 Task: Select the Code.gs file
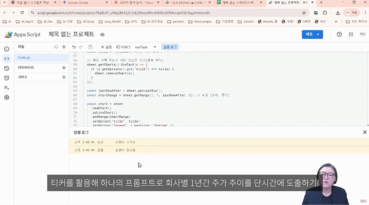pyautogui.click(x=24, y=57)
